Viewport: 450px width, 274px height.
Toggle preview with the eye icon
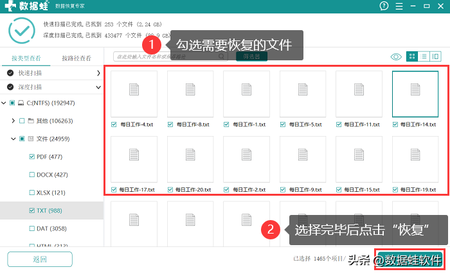(x=396, y=56)
